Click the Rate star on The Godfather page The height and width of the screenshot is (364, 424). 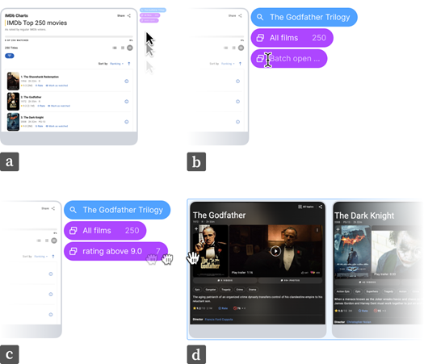(x=223, y=308)
